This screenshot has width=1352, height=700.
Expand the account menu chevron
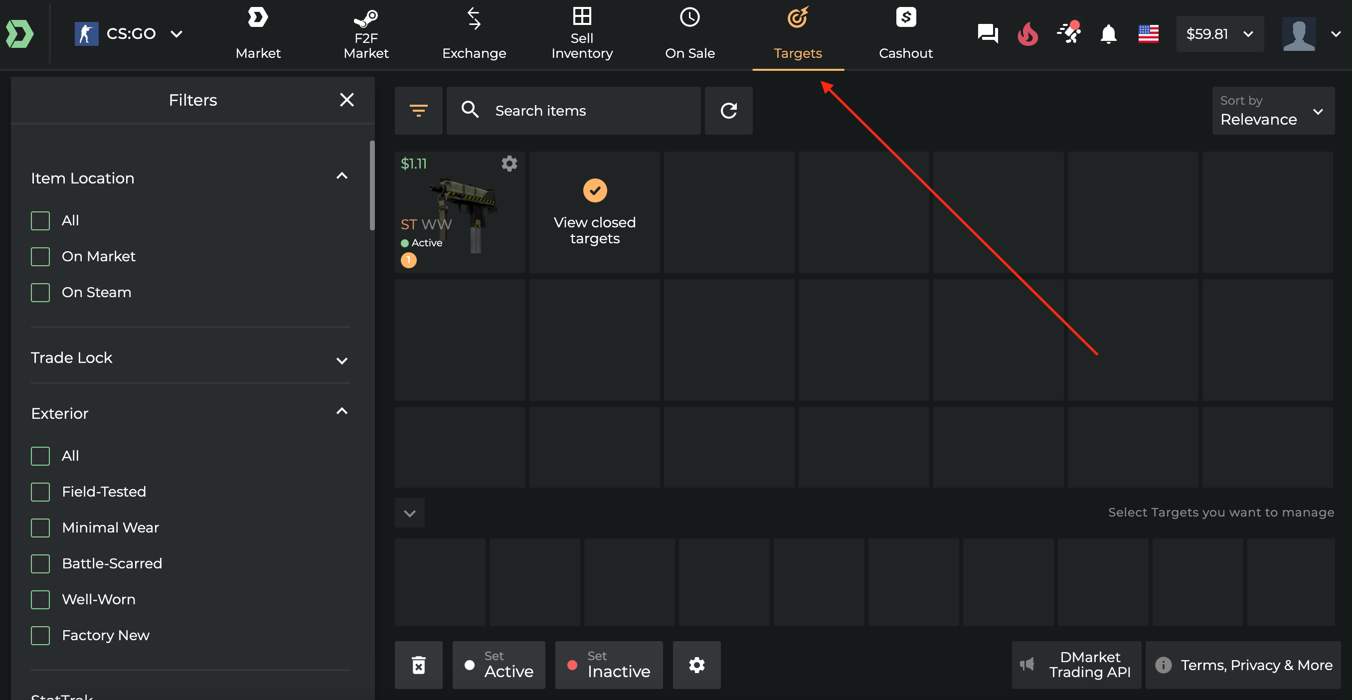(x=1336, y=34)
